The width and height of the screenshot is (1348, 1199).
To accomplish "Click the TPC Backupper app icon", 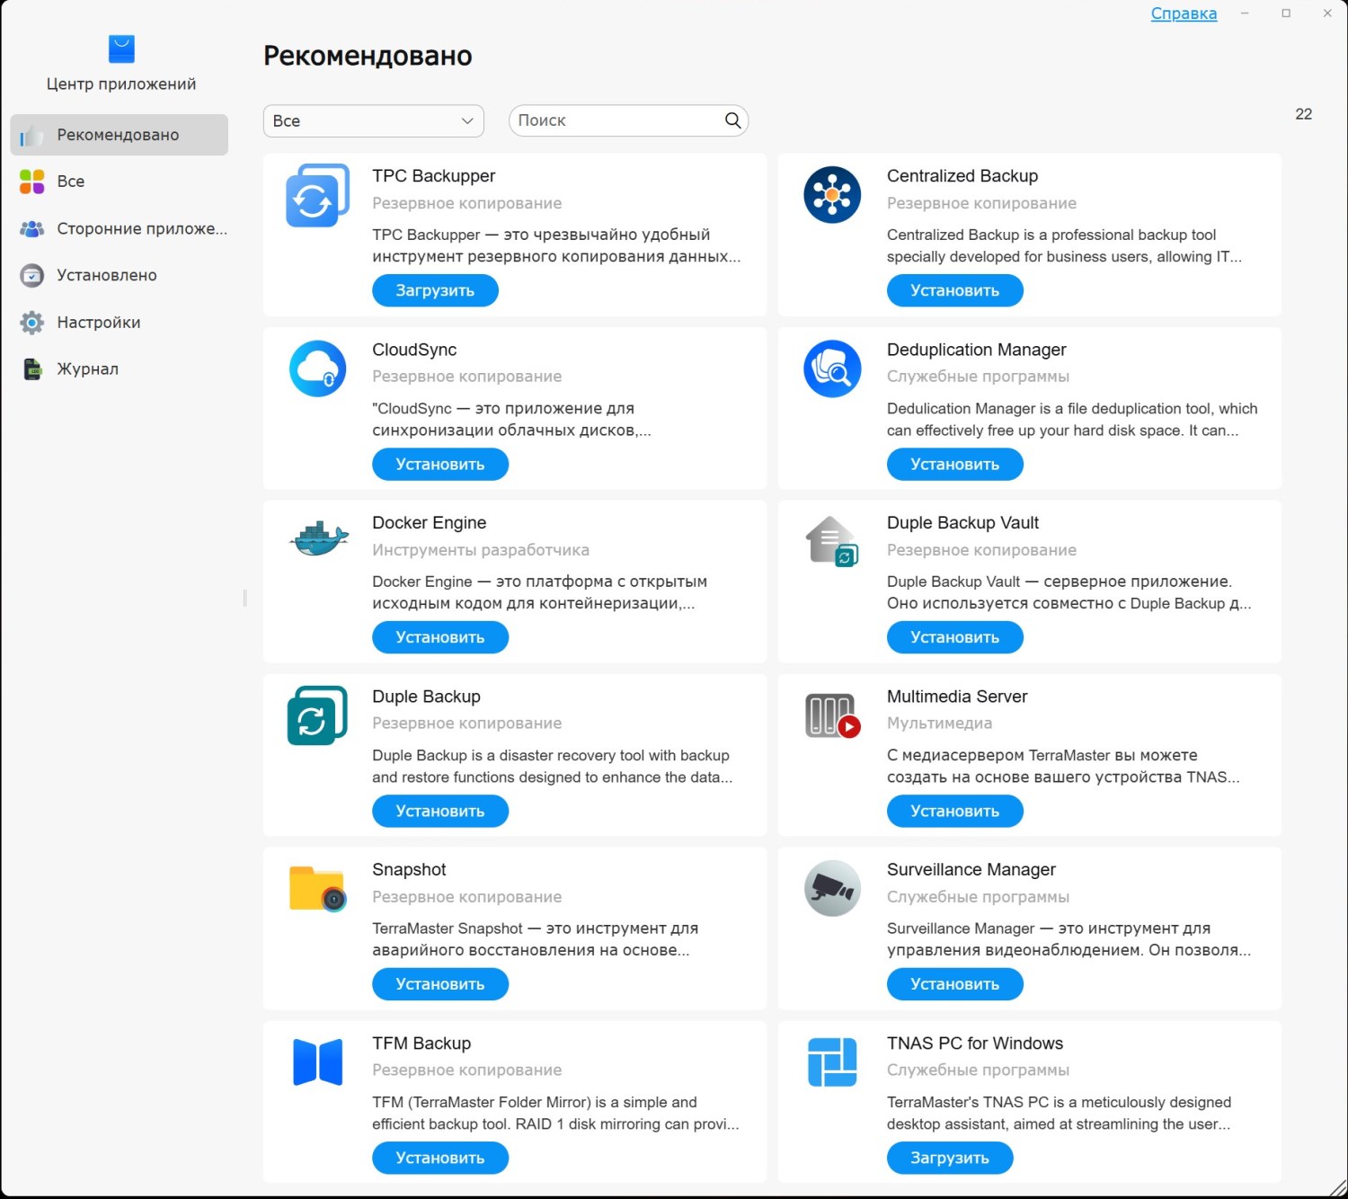I will [x=317, y=196].
